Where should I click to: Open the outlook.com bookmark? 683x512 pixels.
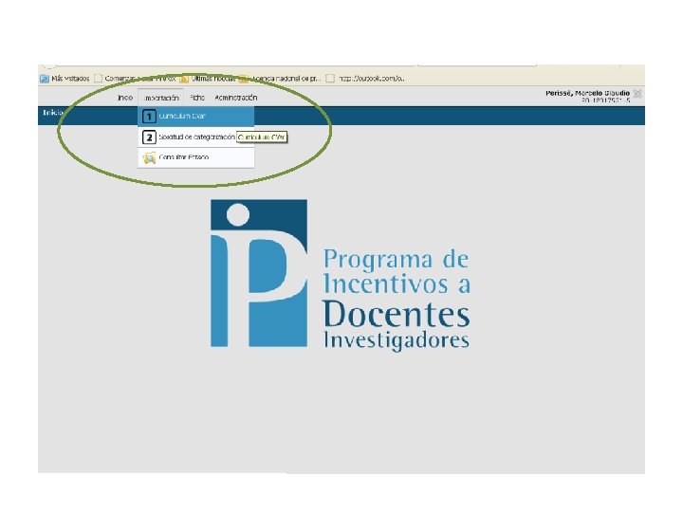[x=366, y=79]
